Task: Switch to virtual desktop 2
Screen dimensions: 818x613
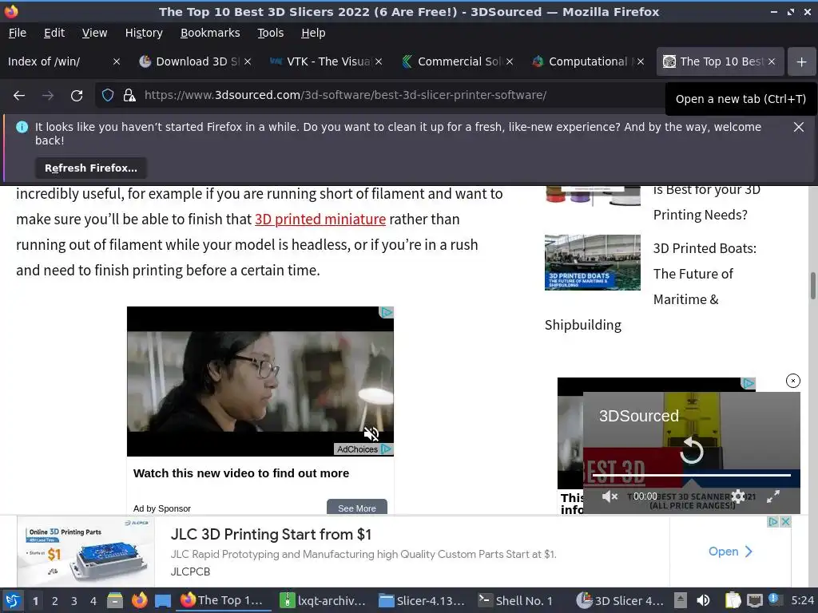Action: pos(55,601)
